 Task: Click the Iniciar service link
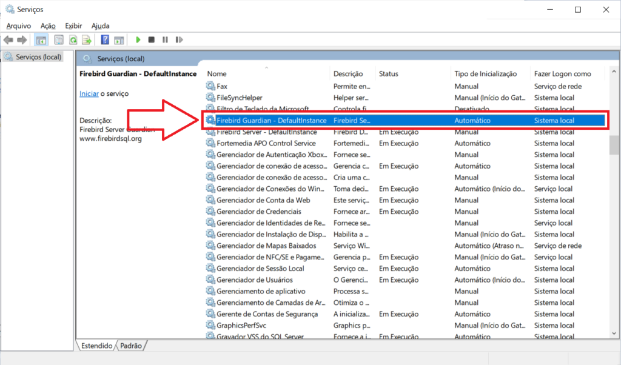click(89, 94)
